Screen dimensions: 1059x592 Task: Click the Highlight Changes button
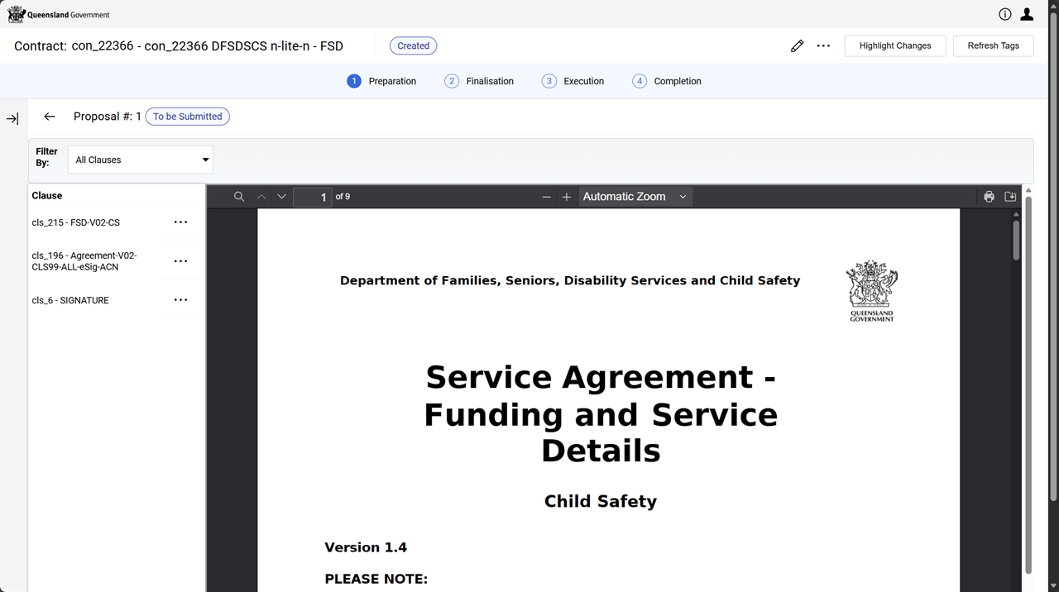tap(894, 46)
